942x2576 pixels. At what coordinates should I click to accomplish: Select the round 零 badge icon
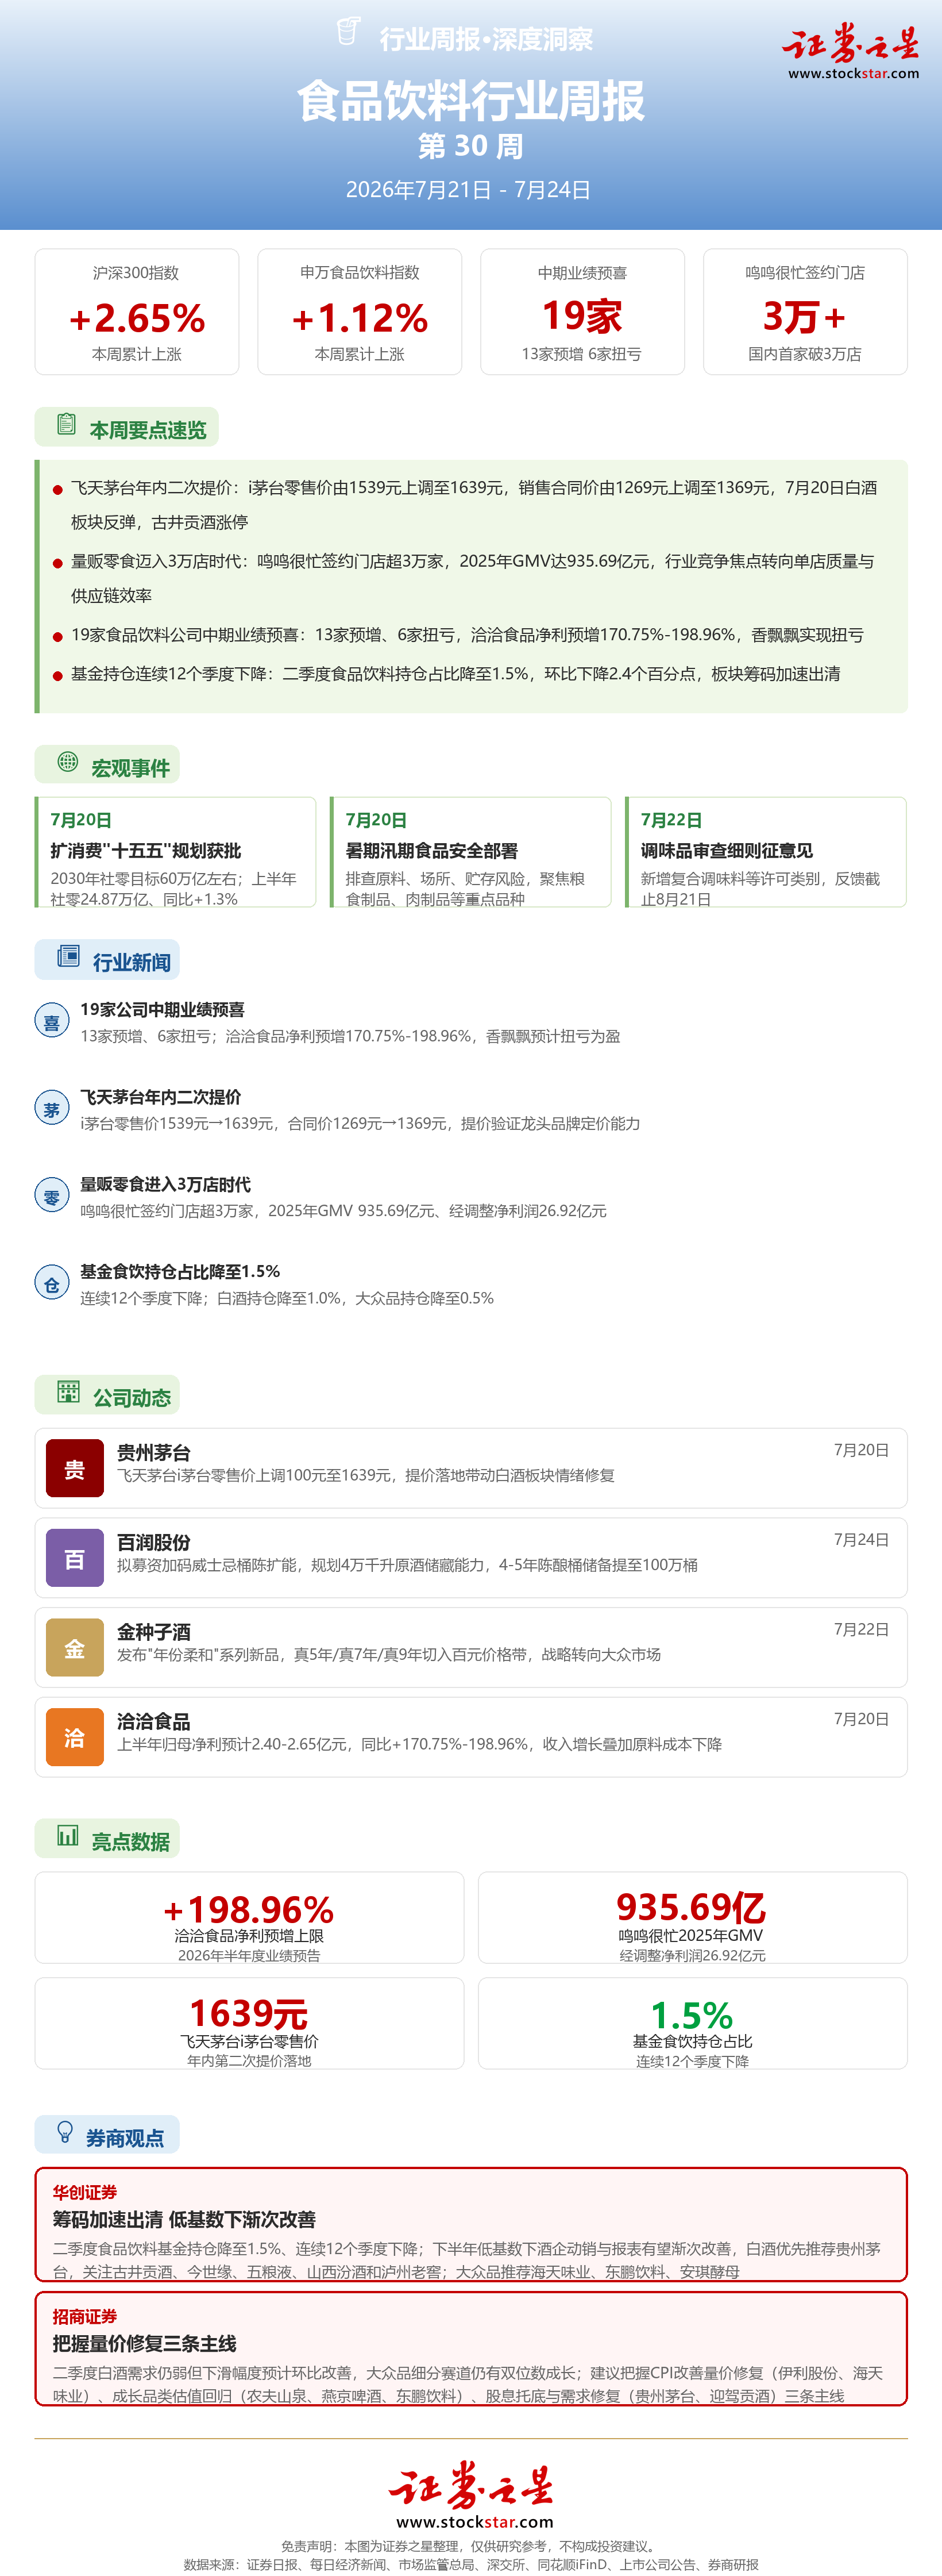(x=52, y=1196)
